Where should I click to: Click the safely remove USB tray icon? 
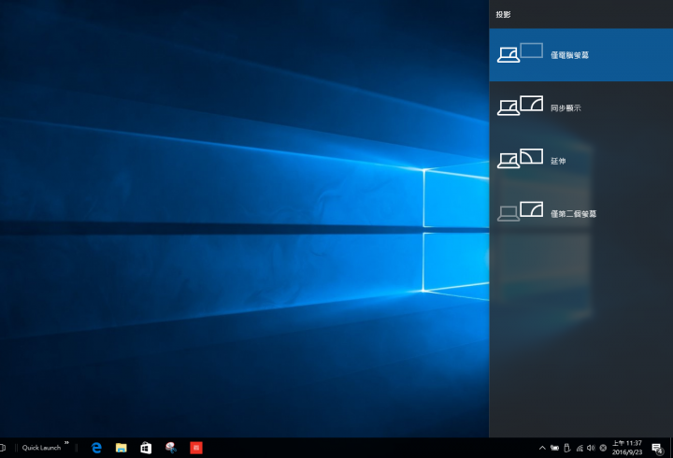[x=567, y=448]
